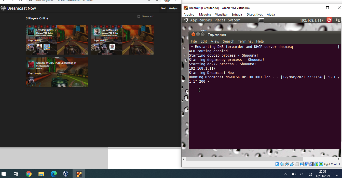Open VirtualBox Arquivo menu
This screenshot has width=342, height=178.
coord(189,15)
